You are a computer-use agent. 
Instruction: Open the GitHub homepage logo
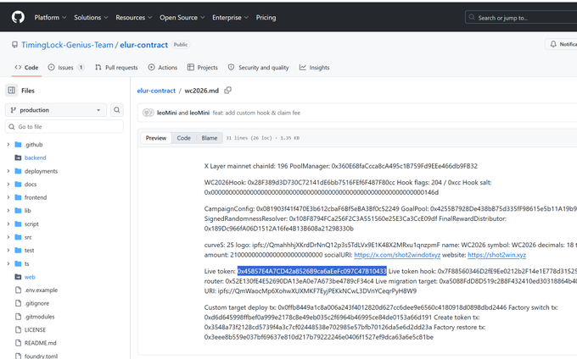pos(18,17)
